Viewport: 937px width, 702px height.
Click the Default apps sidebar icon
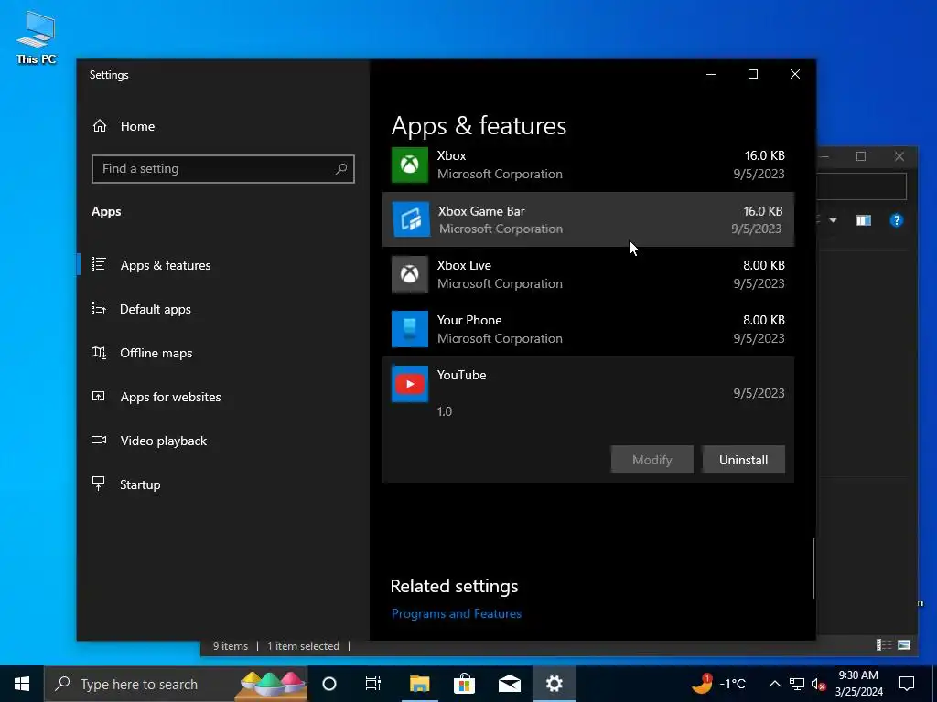click(x=99, y=308)
